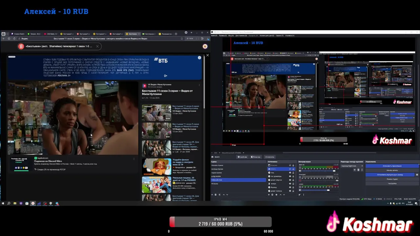The height and width of the screenshot is (236, 420).
Task: Click Начать запись button
Action: (392, 170)
